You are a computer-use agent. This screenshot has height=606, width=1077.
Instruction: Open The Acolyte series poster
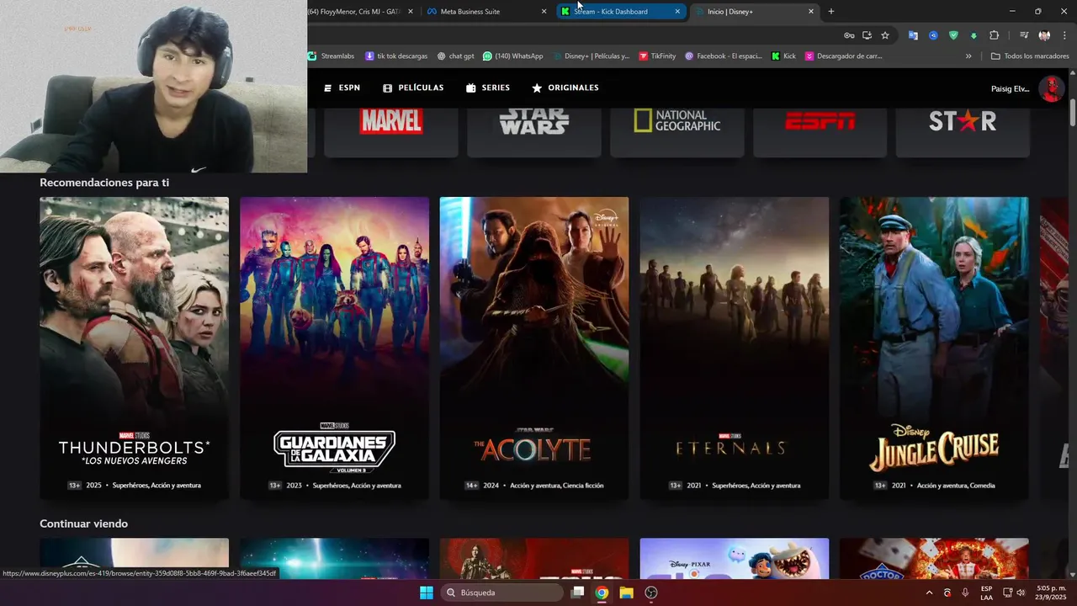coord(534,348)
